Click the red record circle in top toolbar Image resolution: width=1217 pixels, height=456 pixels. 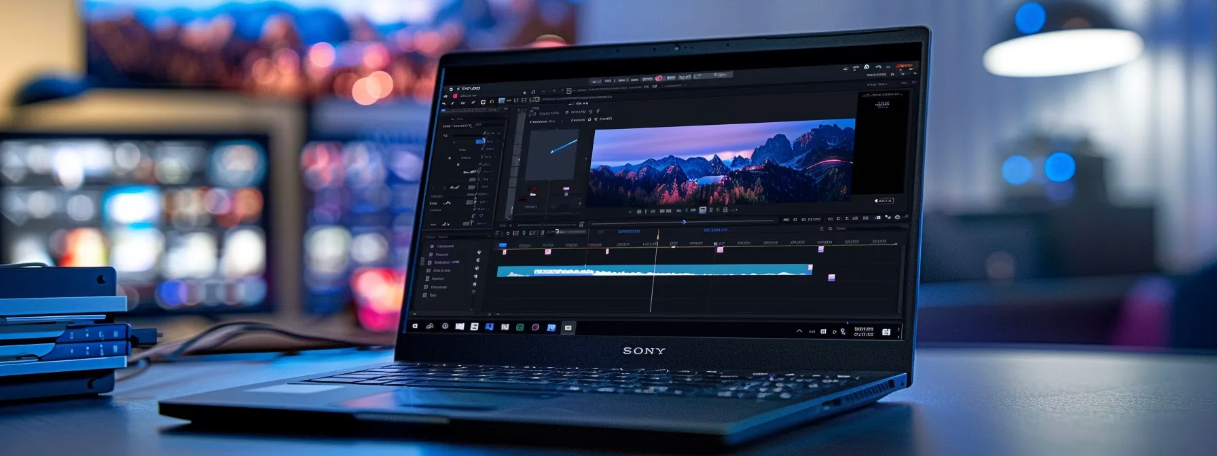pyautogui.click(x=658, y=78)
